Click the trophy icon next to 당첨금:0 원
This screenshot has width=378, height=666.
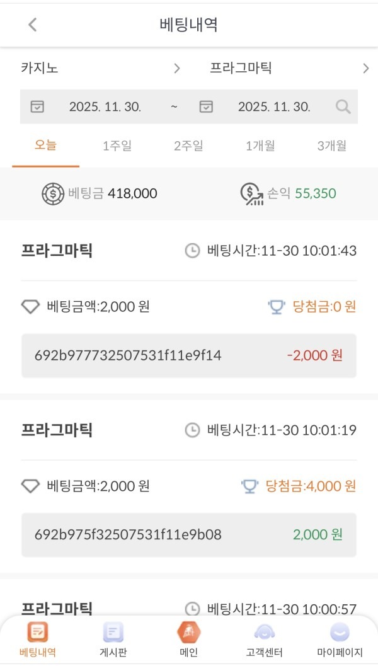[277, 306]
